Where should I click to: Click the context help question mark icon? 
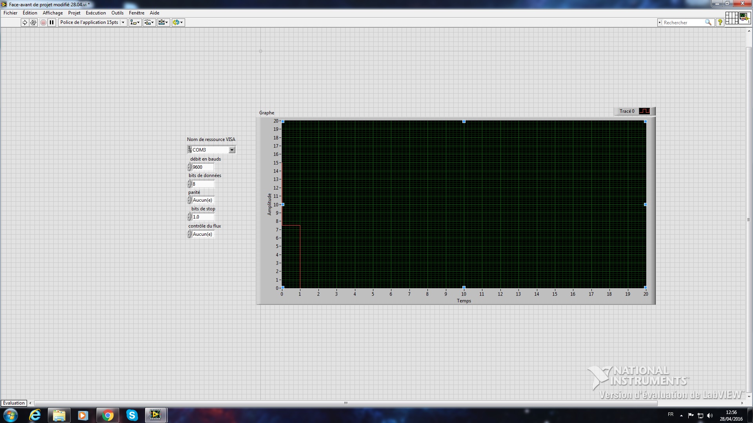[x=720, y=22]
